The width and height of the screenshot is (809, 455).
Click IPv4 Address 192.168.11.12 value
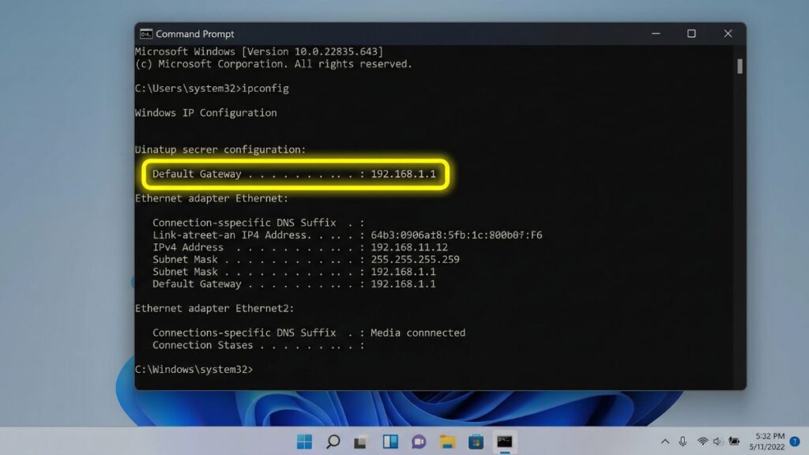click(x=409, y=247)
